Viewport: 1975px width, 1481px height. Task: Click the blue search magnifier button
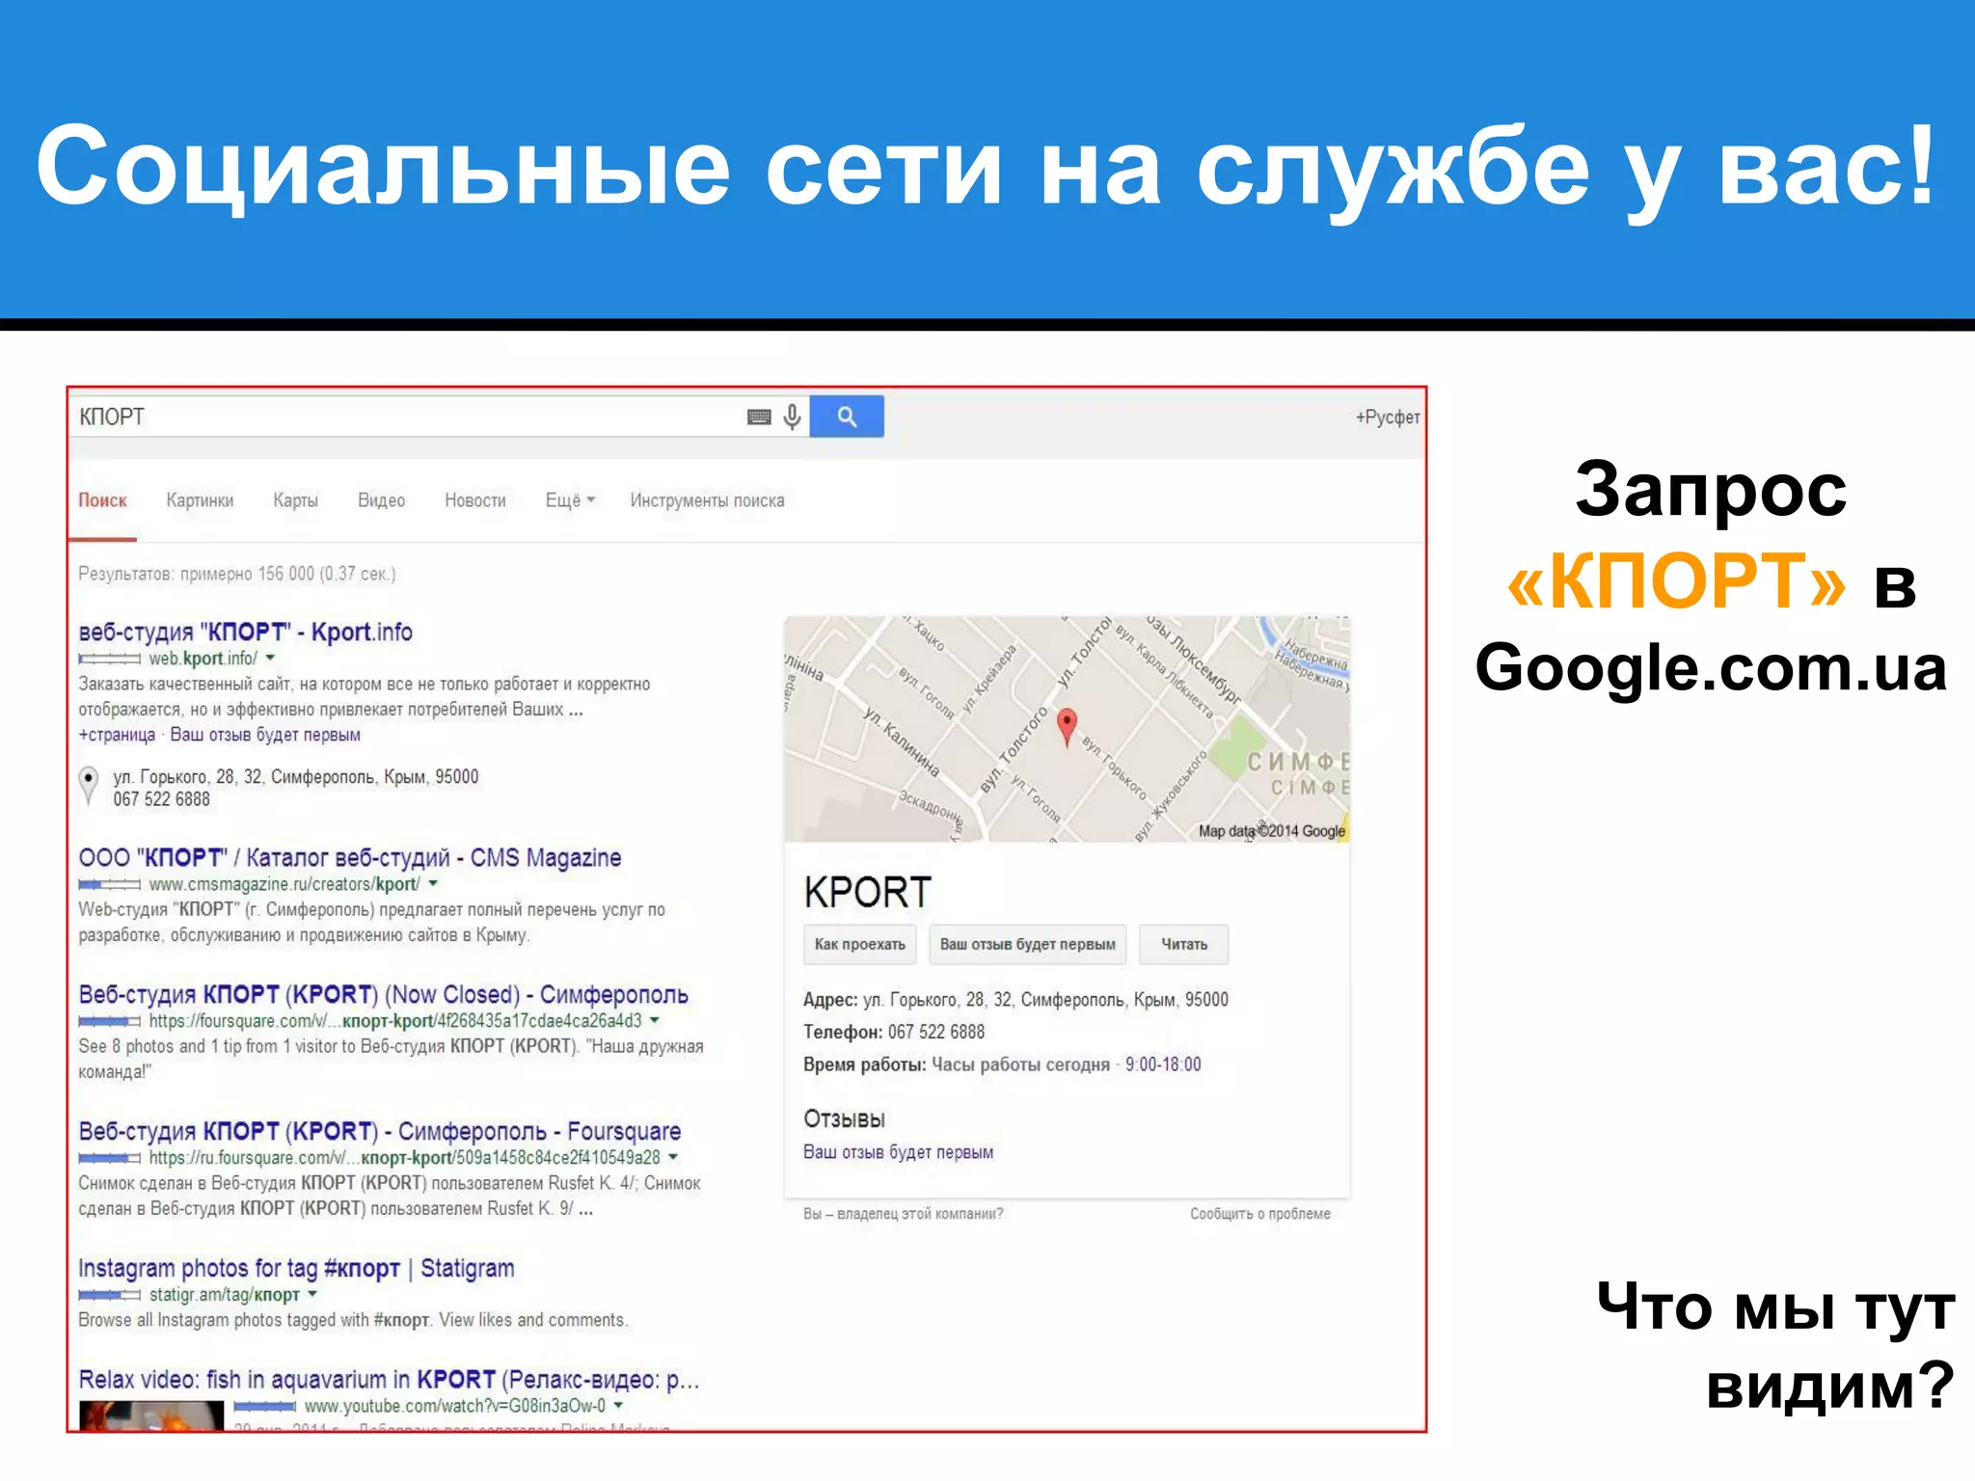pos(847,417)
